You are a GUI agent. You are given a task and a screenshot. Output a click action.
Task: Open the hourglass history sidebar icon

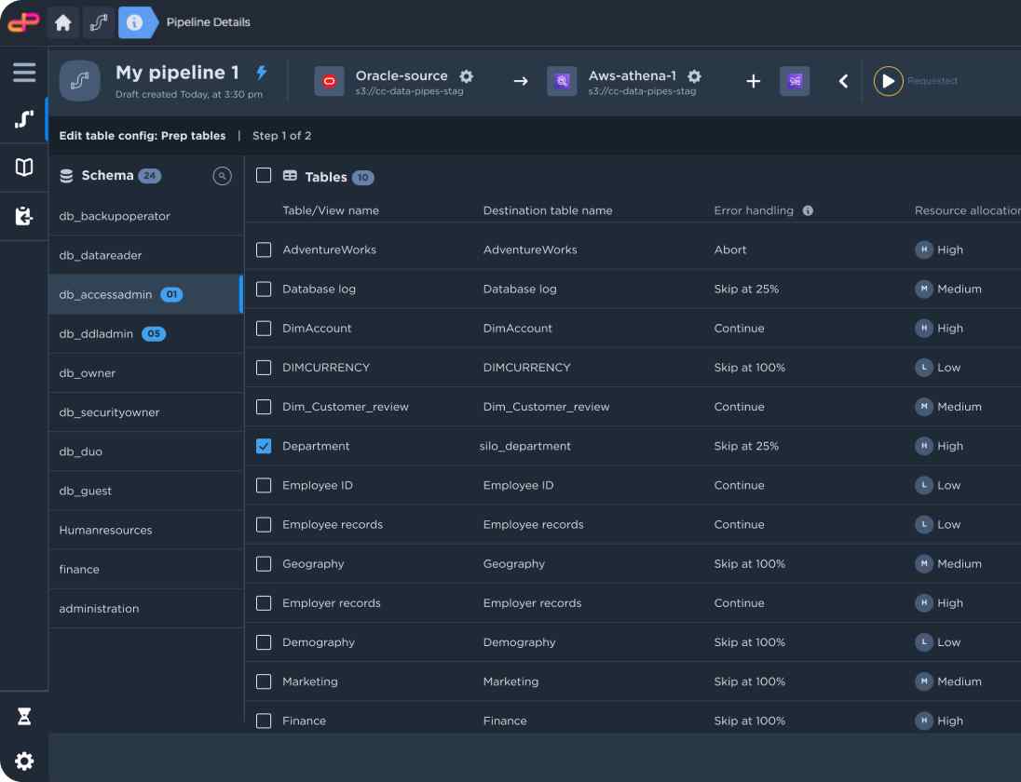coord(24,716)
